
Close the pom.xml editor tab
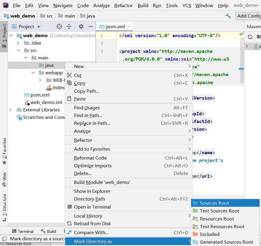129,26
